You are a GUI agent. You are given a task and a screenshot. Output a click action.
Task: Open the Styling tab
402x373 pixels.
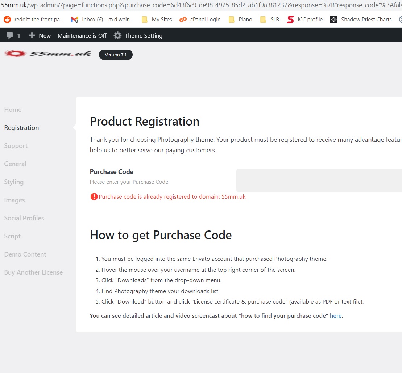click(14, 182)
